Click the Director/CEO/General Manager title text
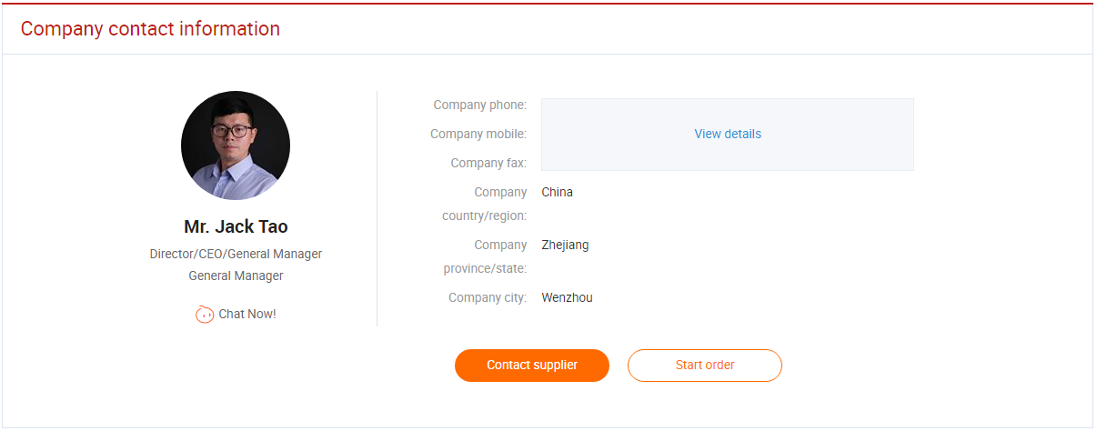1097x431 pixels. [236, 255]
